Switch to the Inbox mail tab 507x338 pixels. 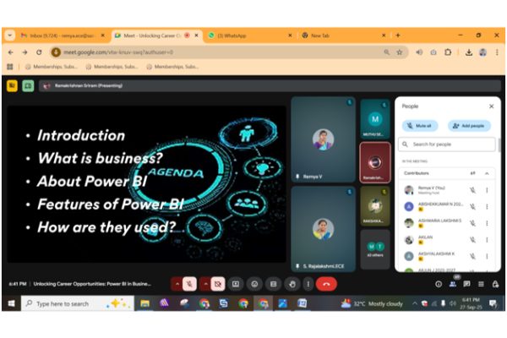click(x=55, y=35)
